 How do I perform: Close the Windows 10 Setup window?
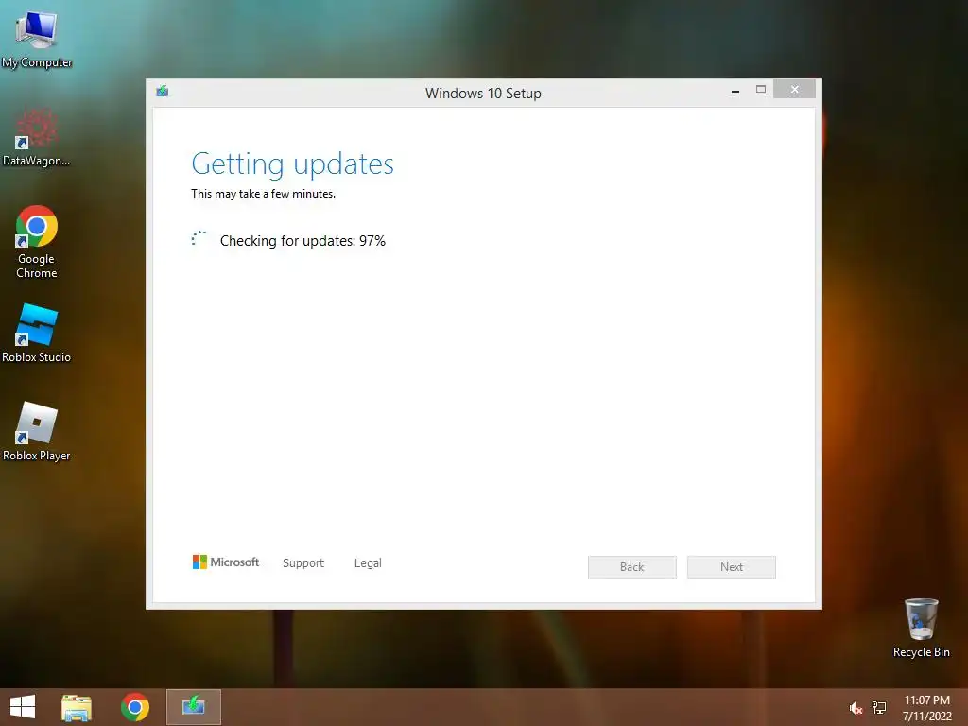[794, 90]
